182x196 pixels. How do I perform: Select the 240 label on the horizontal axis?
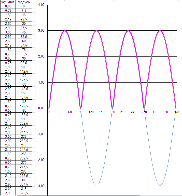tap(133, 112)
